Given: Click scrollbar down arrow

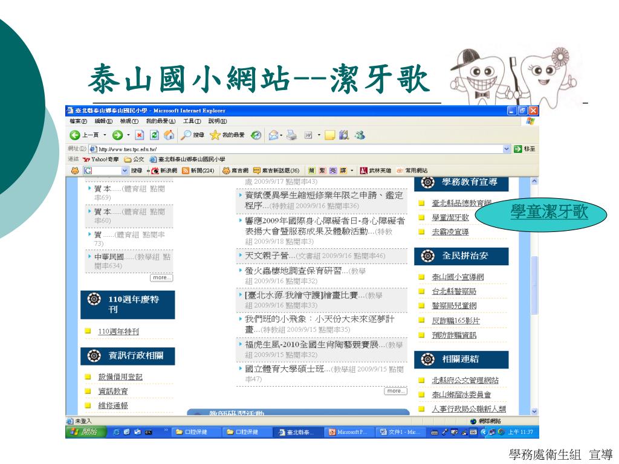Looking at the screenshot, I should [x=534, y=411].
